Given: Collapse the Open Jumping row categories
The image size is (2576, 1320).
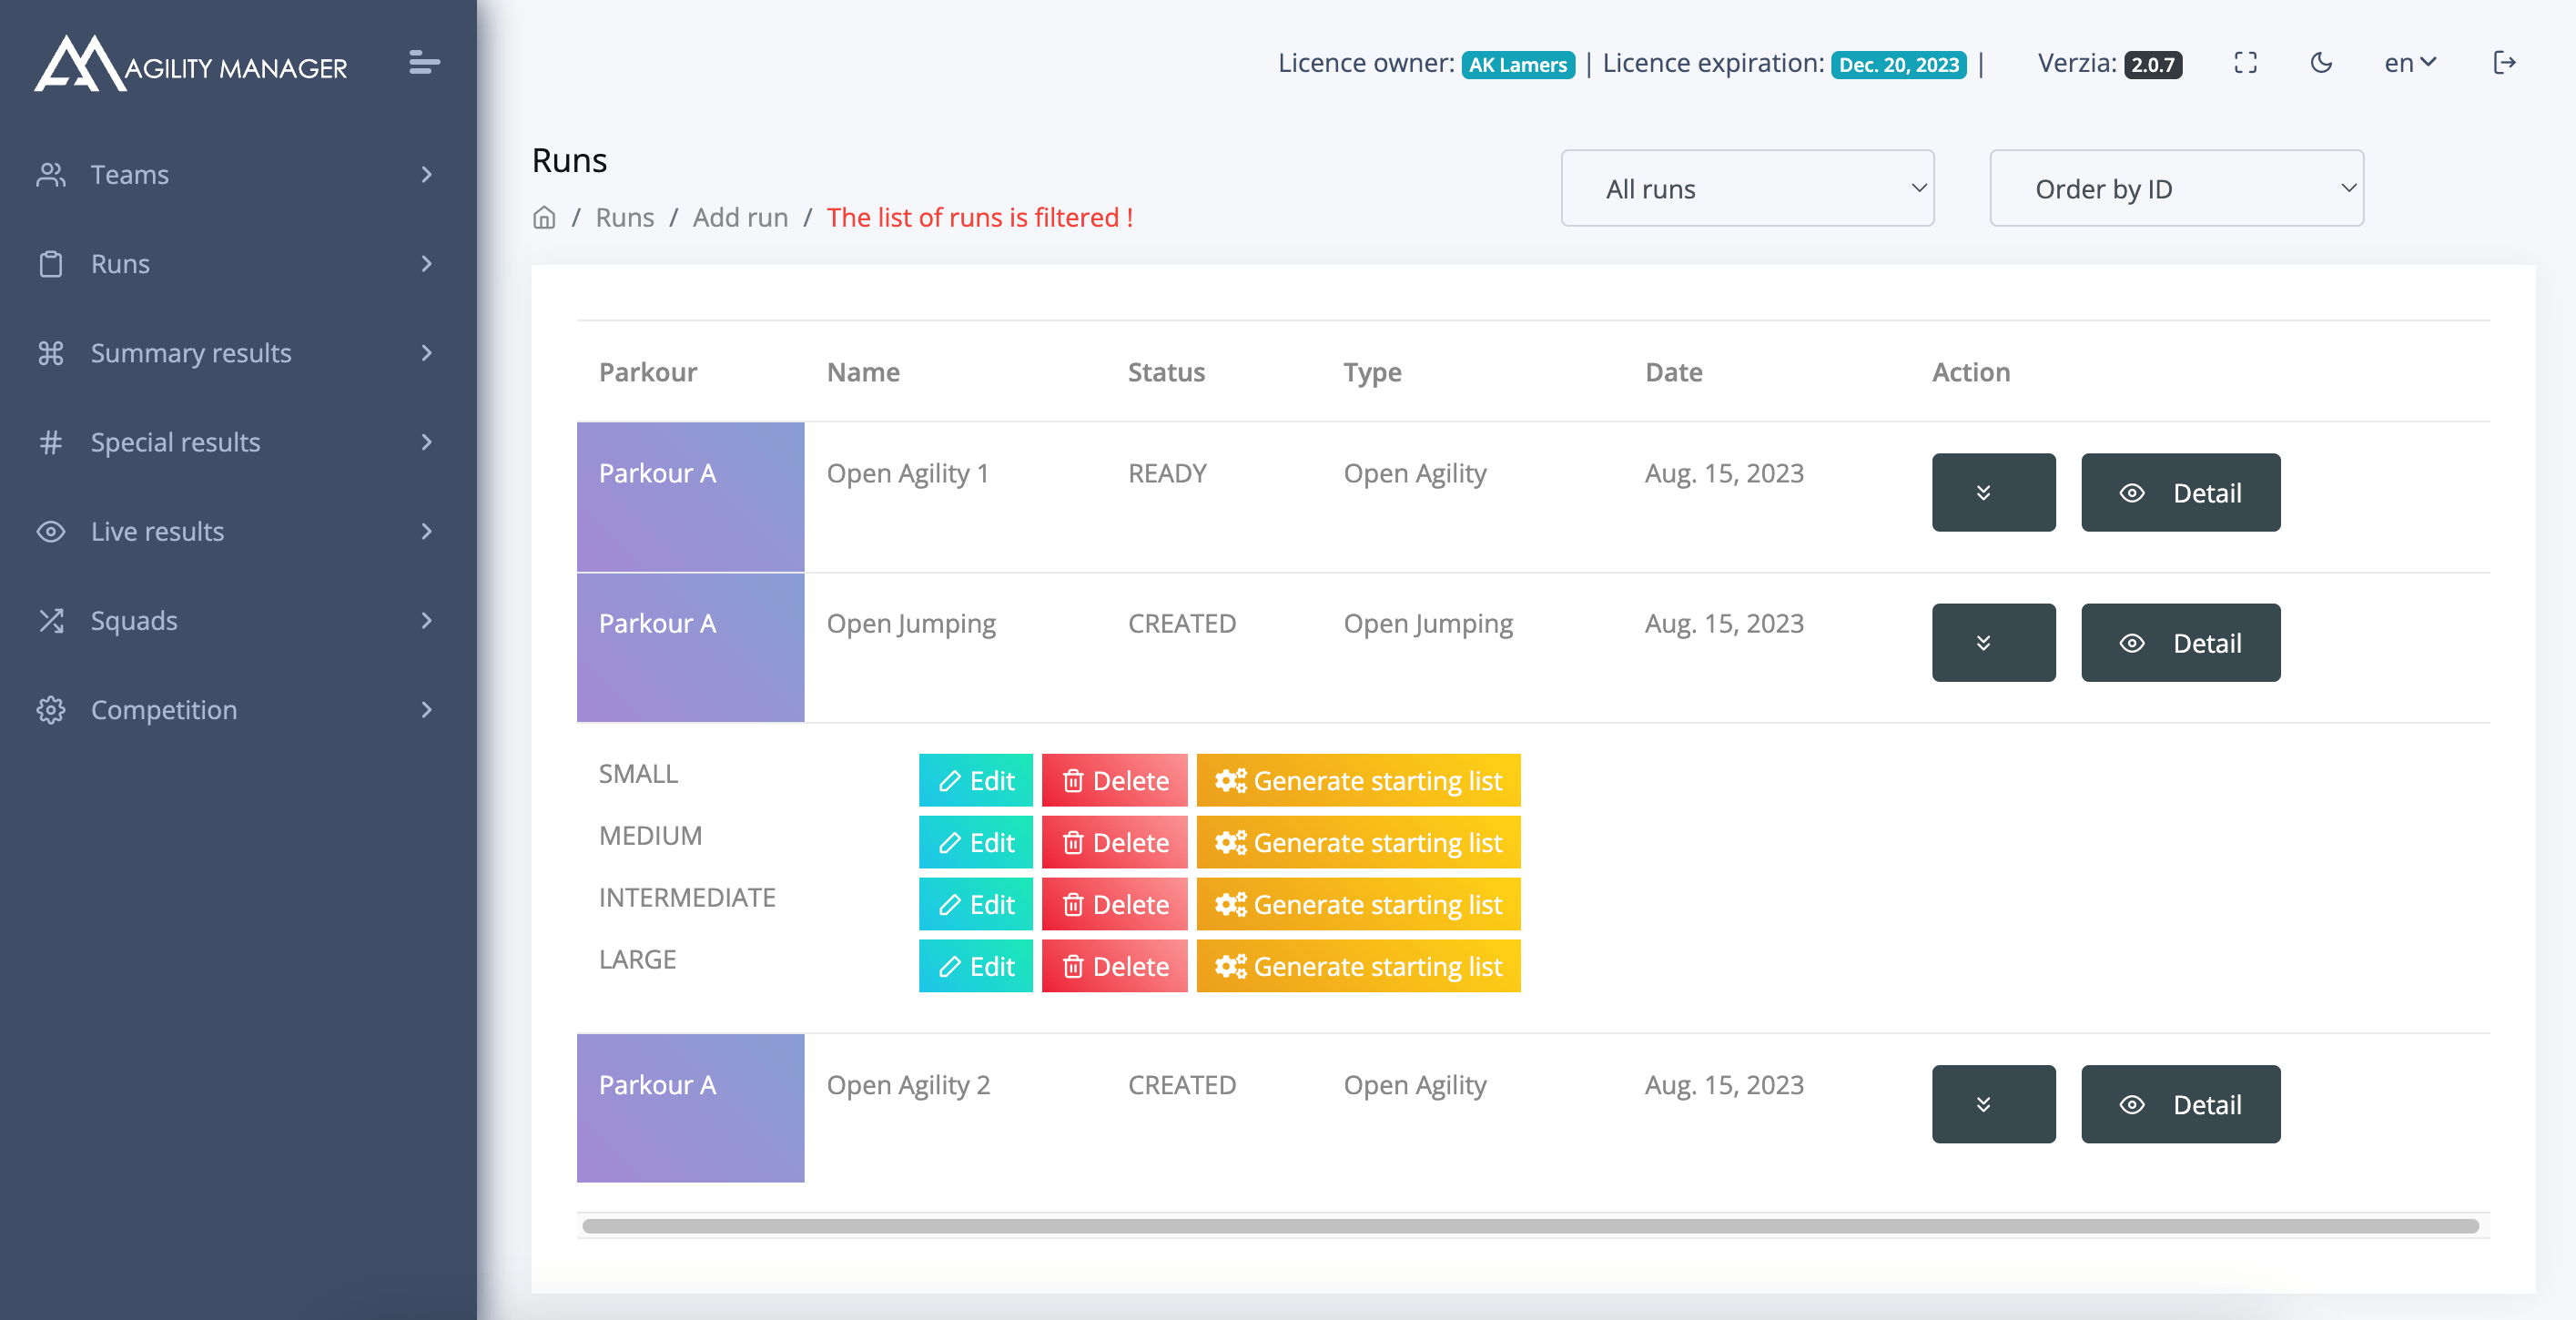Looking at the screenshot, I should click(1992, 642).
